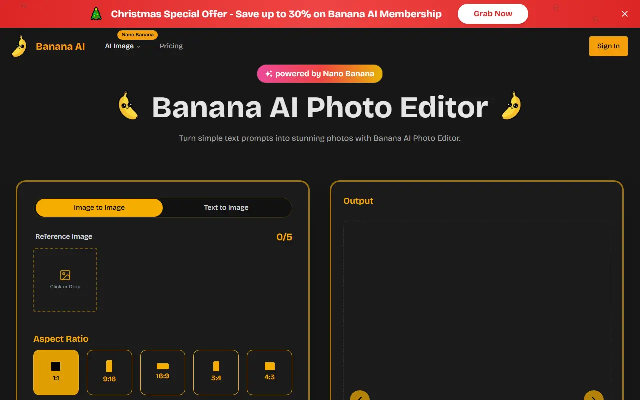640x400 pixels.
Task: Click the Grab Now offer button
Action: point(493,14)
